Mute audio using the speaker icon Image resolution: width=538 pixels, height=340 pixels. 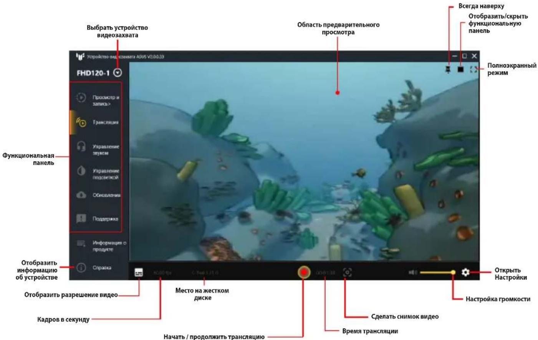413,272
